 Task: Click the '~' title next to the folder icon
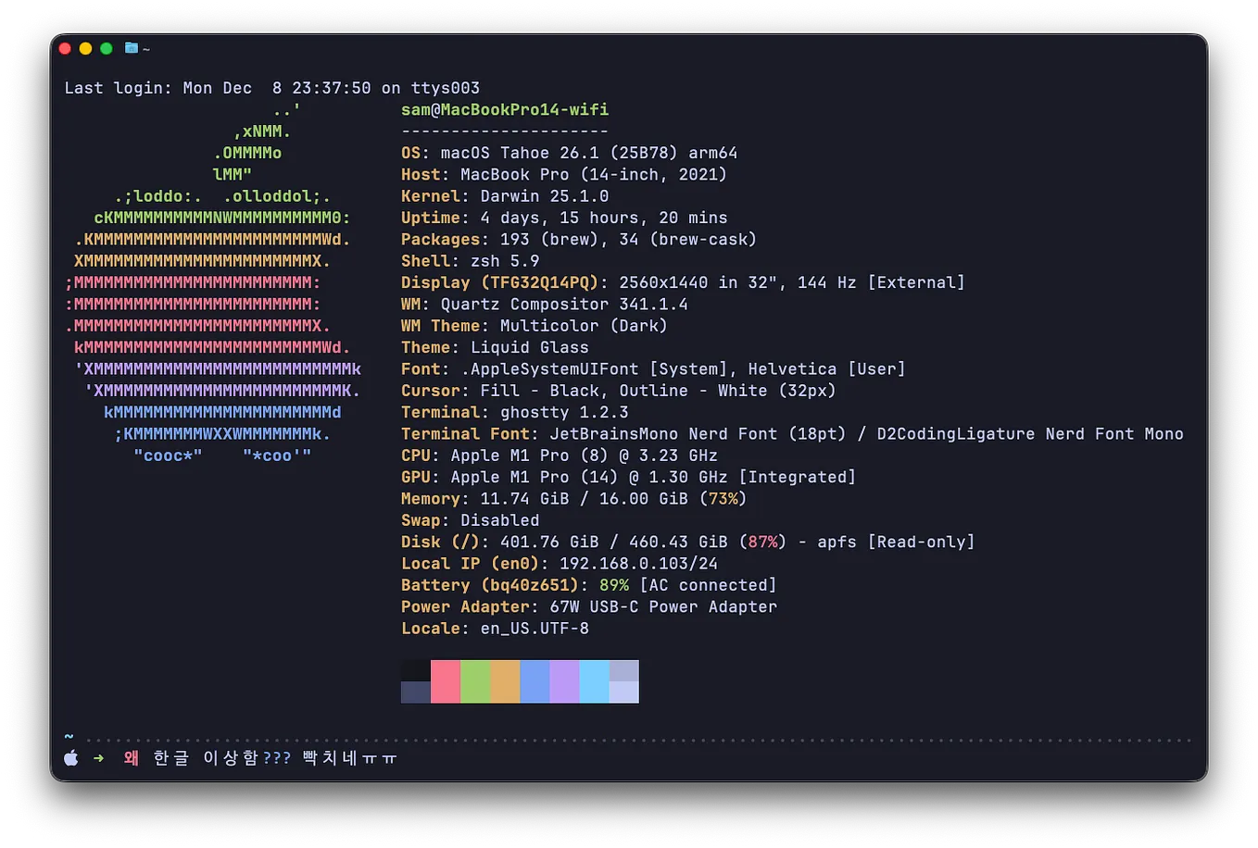click(146, 49)
